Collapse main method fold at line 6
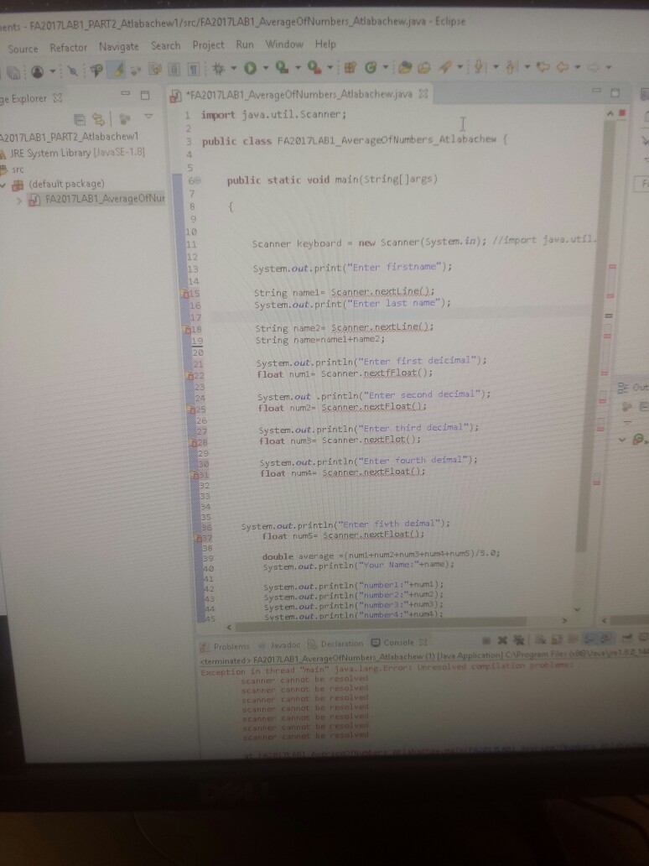The image size is (649, 866). click(198, 180)
